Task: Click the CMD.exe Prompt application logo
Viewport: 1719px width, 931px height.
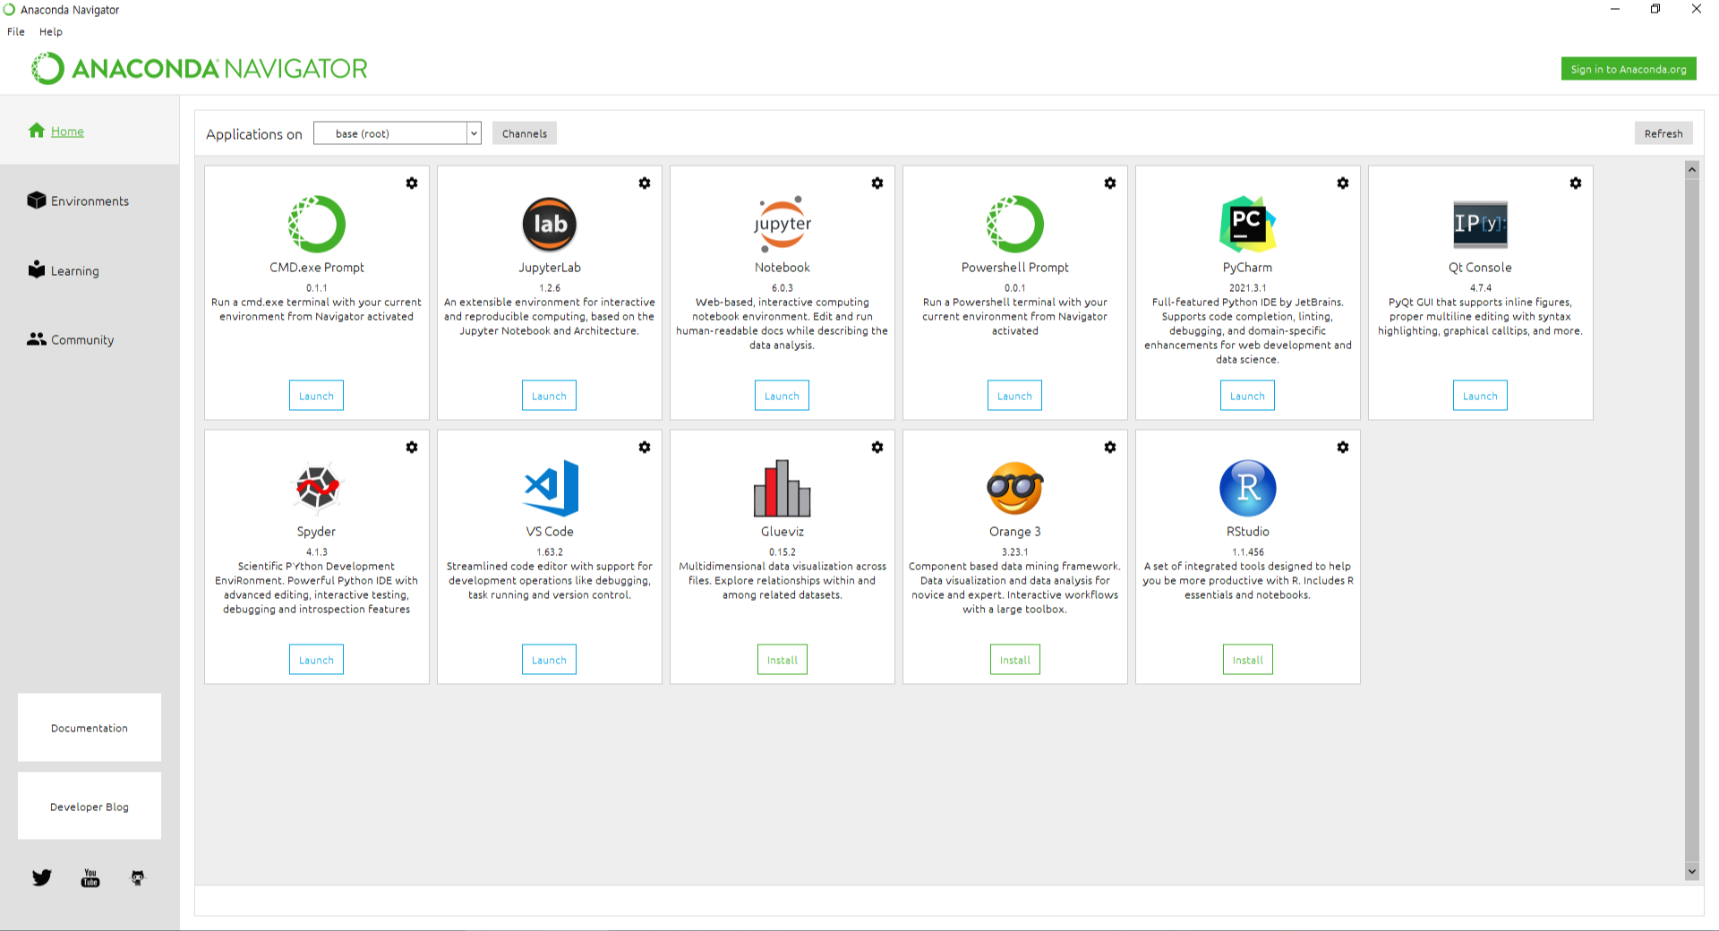Action: 317,224
